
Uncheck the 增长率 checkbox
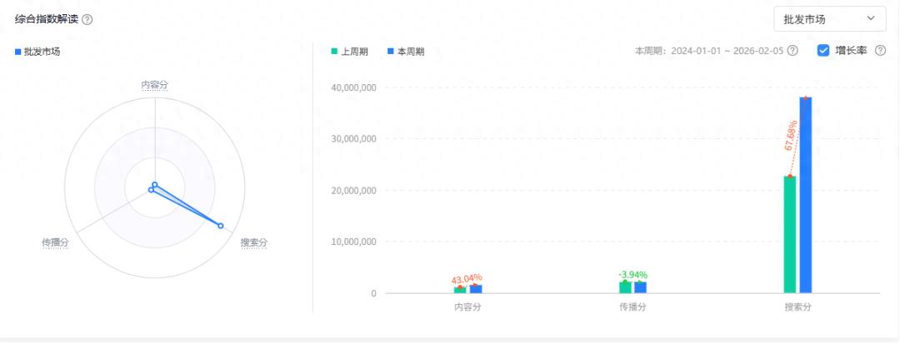(x=823, y=51)
